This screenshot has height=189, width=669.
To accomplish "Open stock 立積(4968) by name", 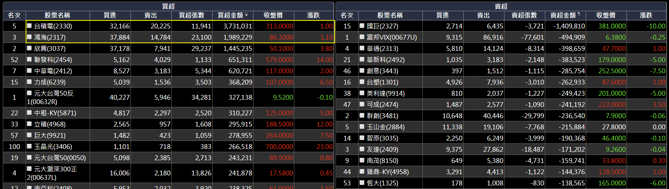I will 50,124.
